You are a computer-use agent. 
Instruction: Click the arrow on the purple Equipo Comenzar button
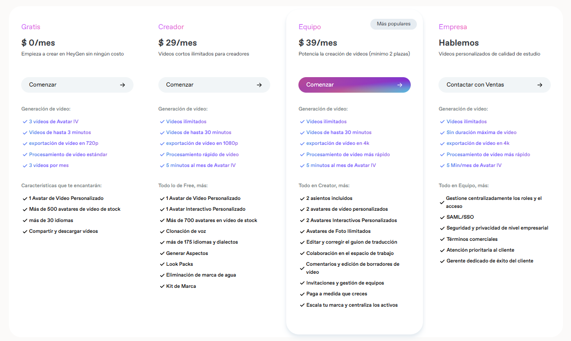click(x=399, y=85)
